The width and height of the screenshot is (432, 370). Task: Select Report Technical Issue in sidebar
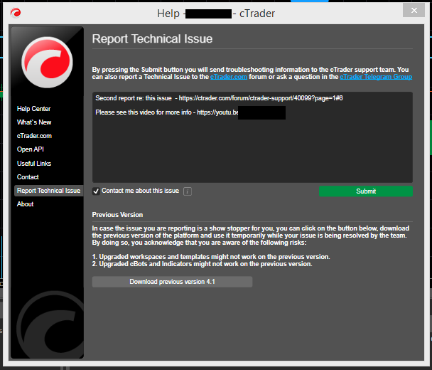(48, 191)
